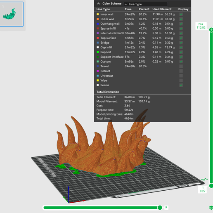Click the plus icon atop layer slider

[x=211, y=30]
